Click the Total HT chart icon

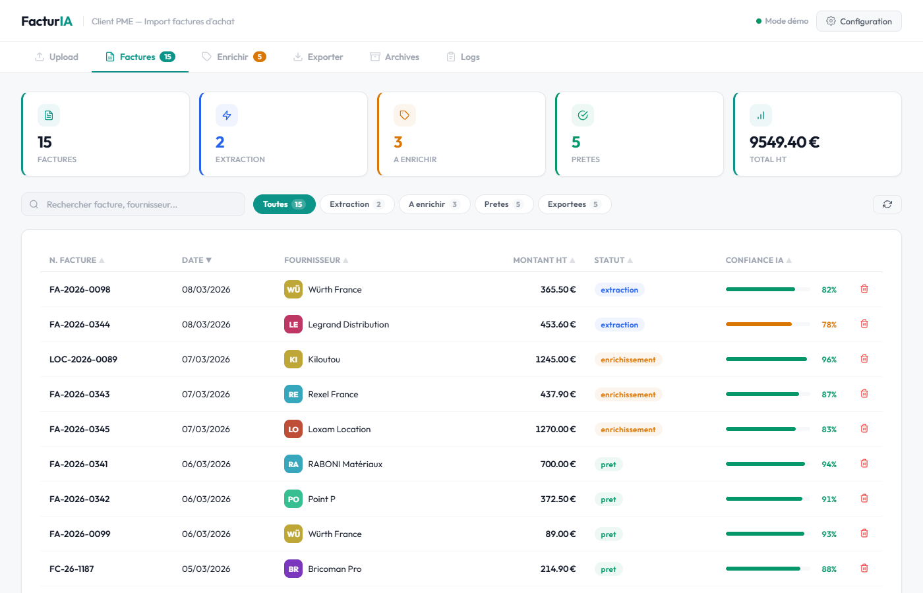[x=761, y=115]
